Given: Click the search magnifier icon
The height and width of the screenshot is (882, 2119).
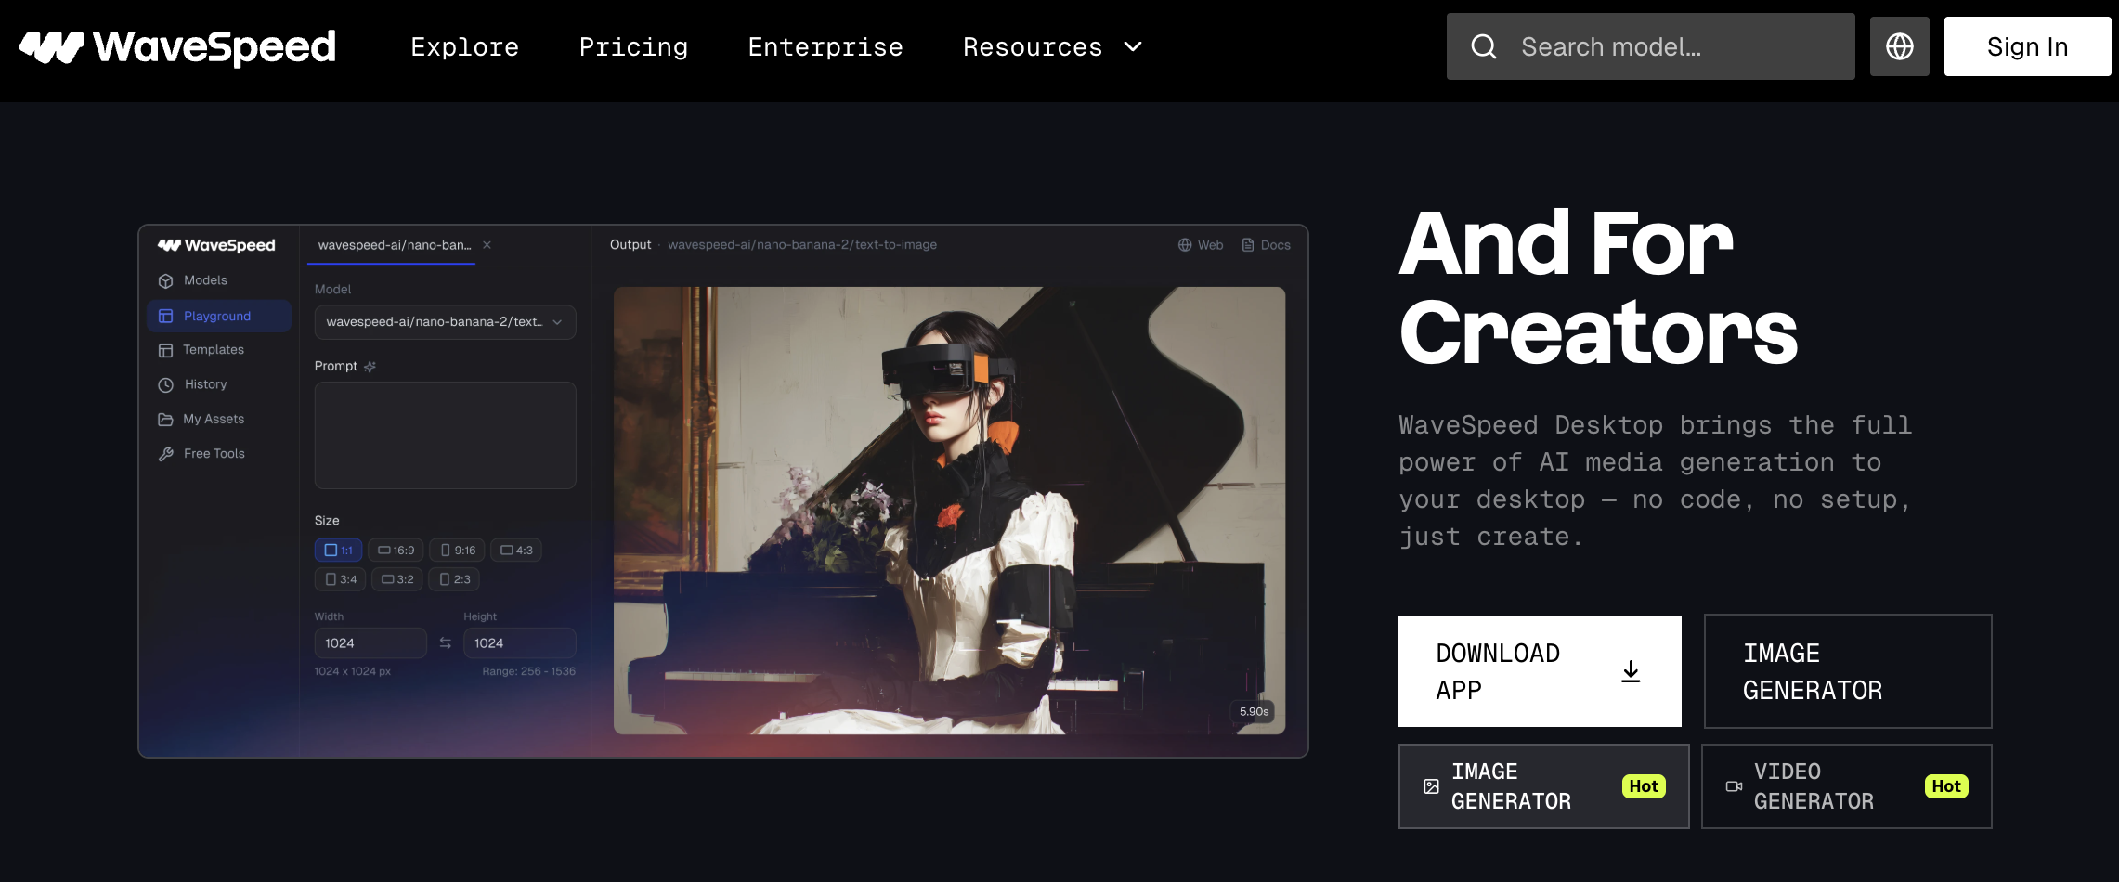Looking at the screenshot, I should [x=1484, y=46].
